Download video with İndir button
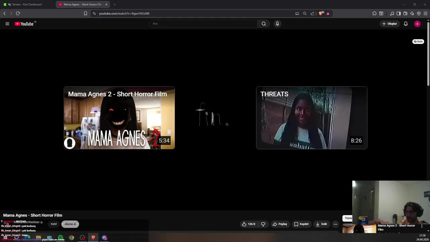The width and height of the screenshot is (430, 242). click(x=321, y=224)
